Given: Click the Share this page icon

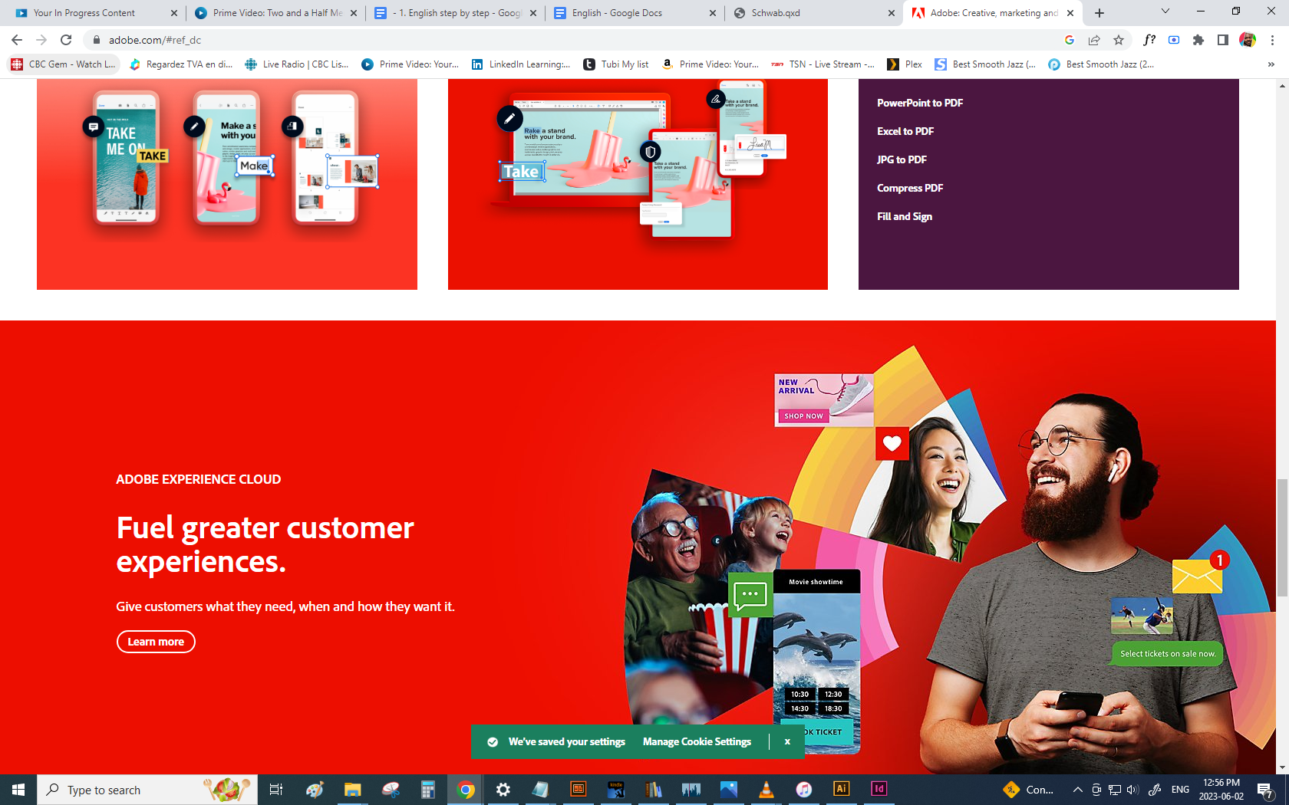Looking at the screenshot, I should pos(1094,40).
